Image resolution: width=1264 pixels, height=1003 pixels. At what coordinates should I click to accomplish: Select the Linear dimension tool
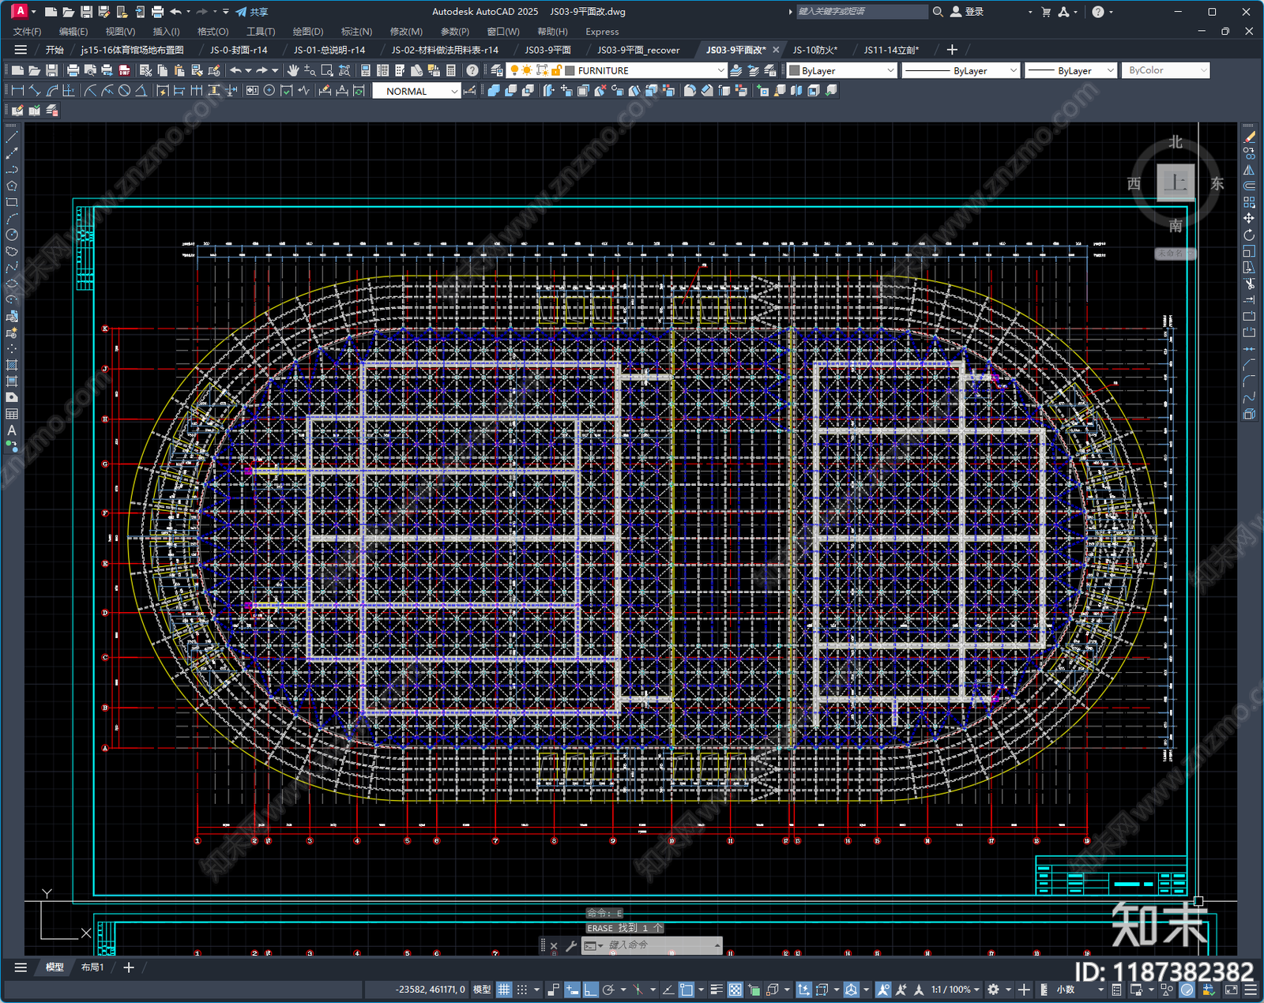tap(17, 91)
